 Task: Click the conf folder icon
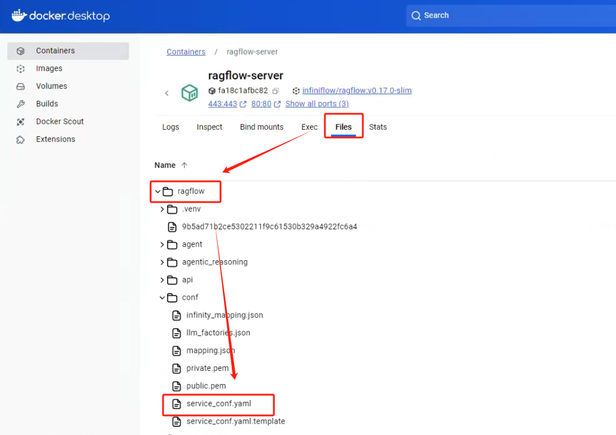pos(172,298)
